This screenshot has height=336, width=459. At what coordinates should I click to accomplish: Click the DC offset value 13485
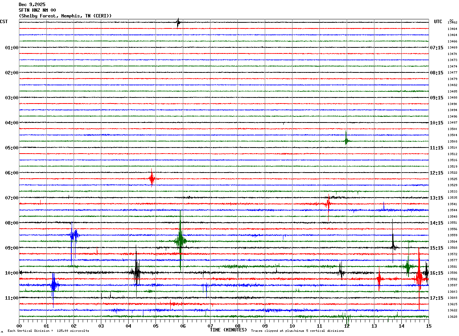point(452,91)
